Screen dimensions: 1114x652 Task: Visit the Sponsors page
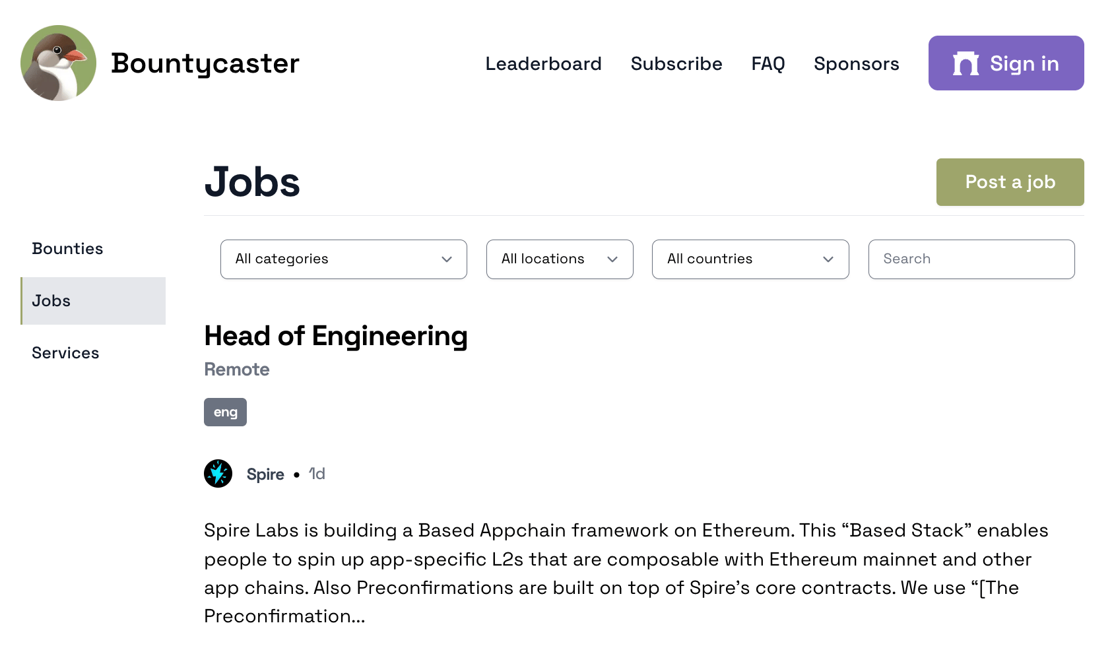(856, 64)
